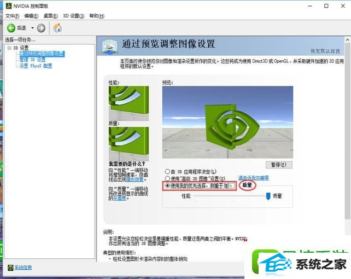Screen dimensions: 351x279
Task: Open the 文件(F) menu
Action: 12,16
